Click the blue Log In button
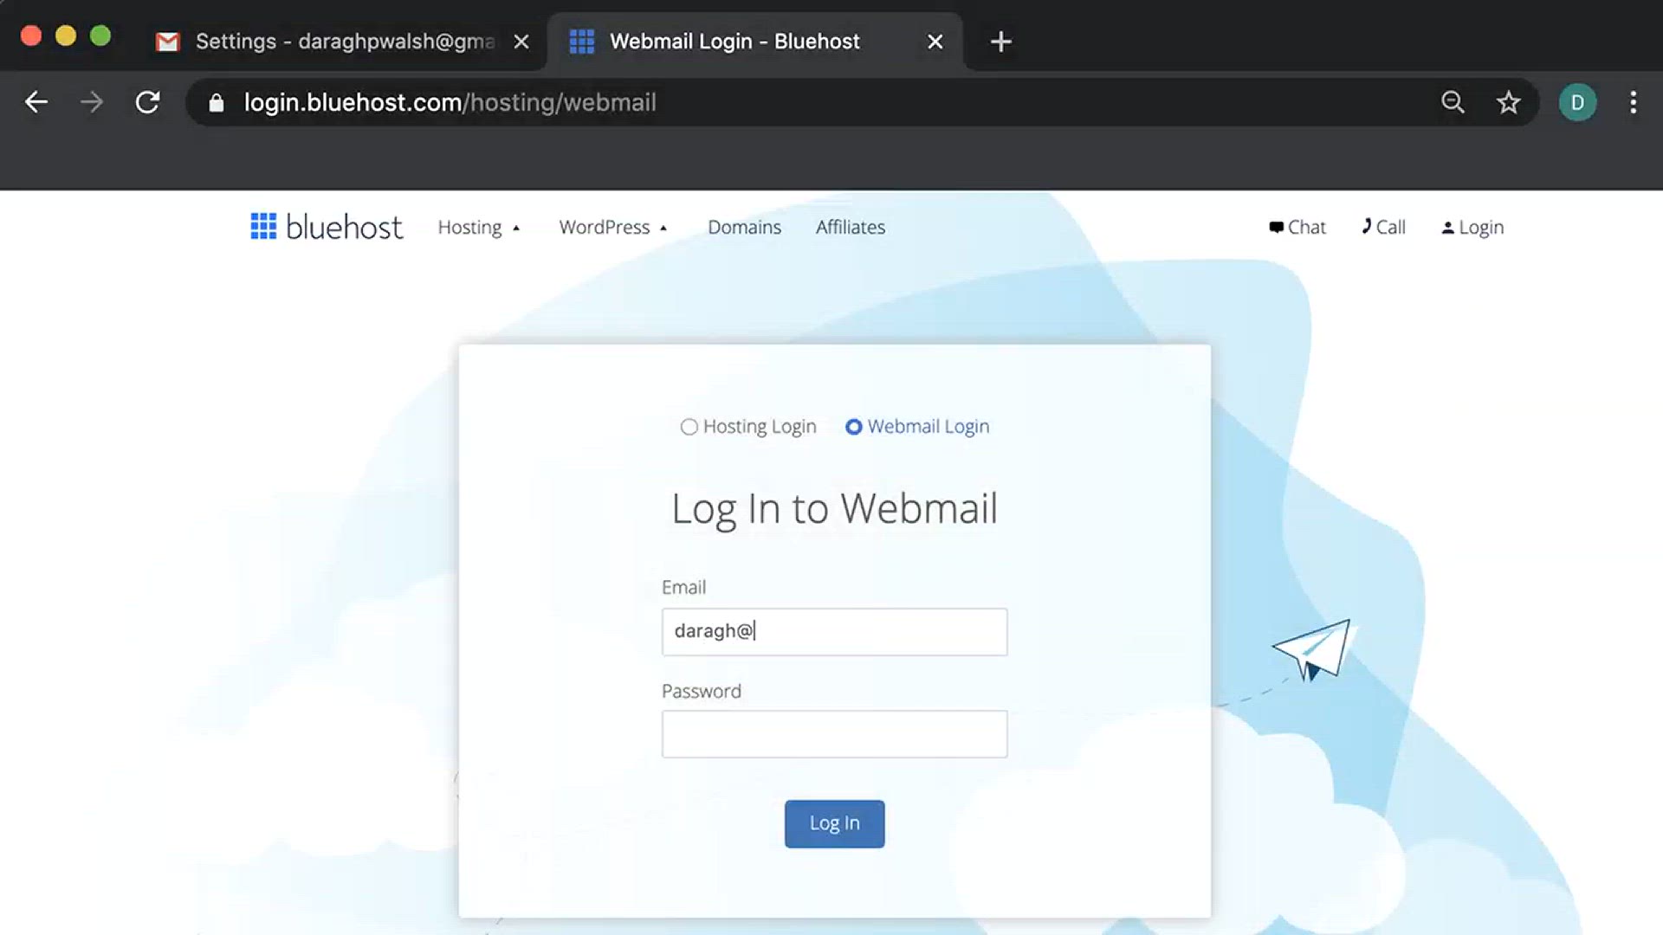 click(x=834, y=823)
